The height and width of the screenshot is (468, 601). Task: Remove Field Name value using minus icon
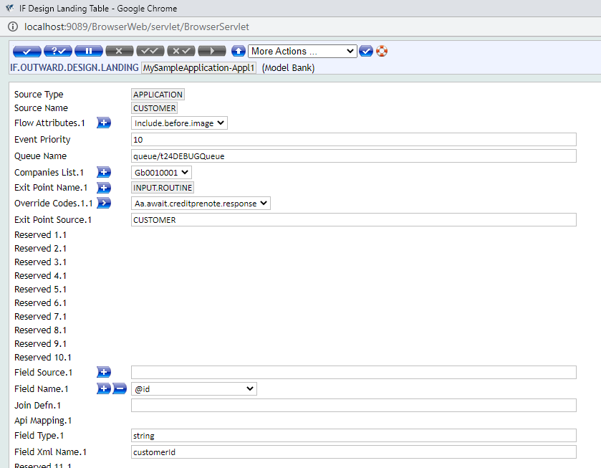119,389
